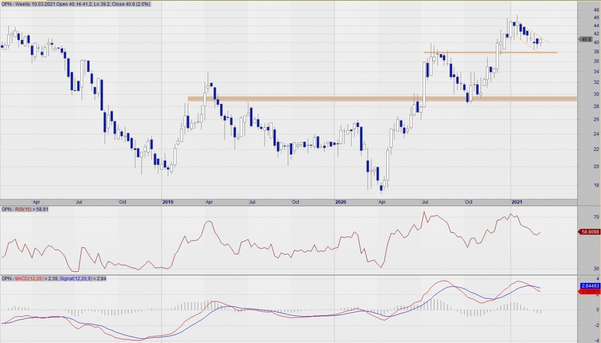The width and height of the screenshot is (601, 343).
Task: Click the blue 2.84493 signal value tag
Action: click(x=589, y=285)
